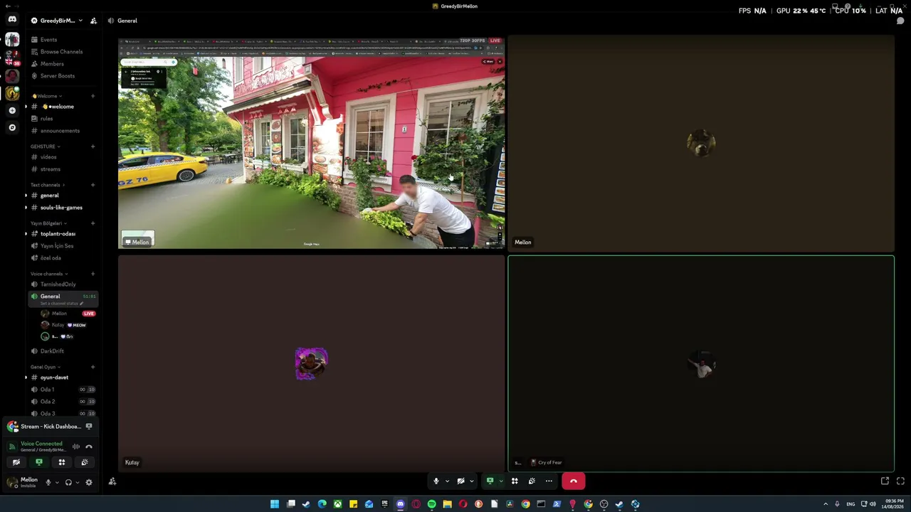Open voice connection noise suppression icon

tap(76, 447)
